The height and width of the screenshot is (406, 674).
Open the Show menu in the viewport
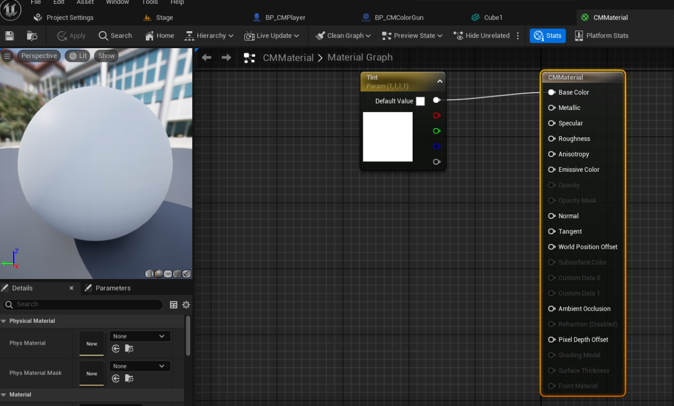tap(106, 55)
